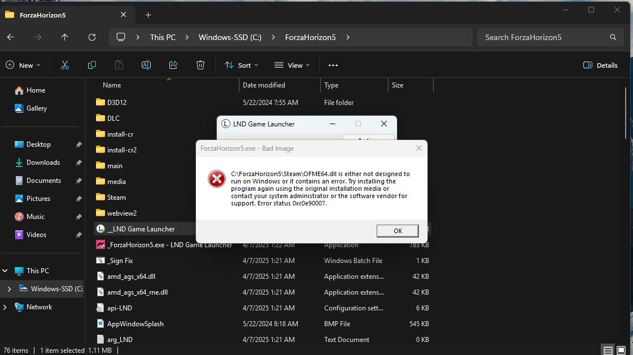Open the Sort dropdown
633x355 pixels.
point(242,65)
